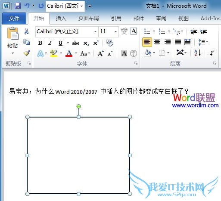221x201 pixels.
Task: Click the Save icon in quick access toolbar
Action: click(x=18, y=6)
